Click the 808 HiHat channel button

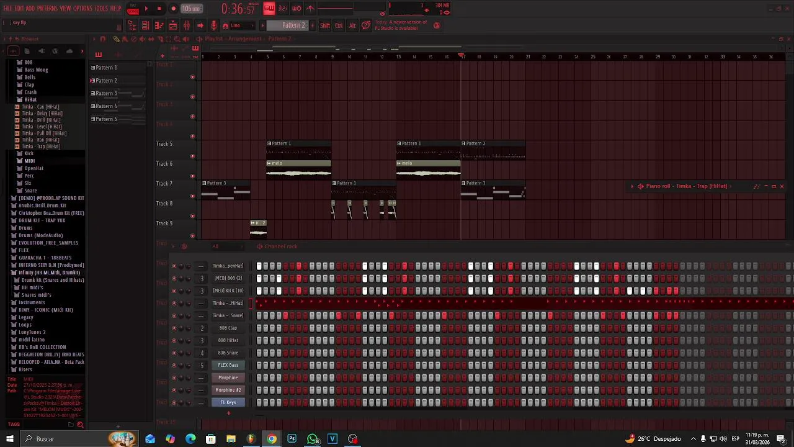(x=228, y=340)
